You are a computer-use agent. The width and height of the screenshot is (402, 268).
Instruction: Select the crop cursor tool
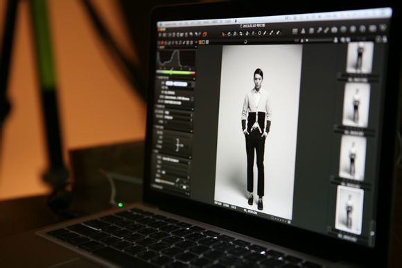[x=241, y=33]
